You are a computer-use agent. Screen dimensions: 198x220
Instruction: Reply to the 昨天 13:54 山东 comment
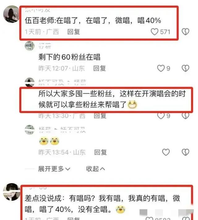point(101,152)
